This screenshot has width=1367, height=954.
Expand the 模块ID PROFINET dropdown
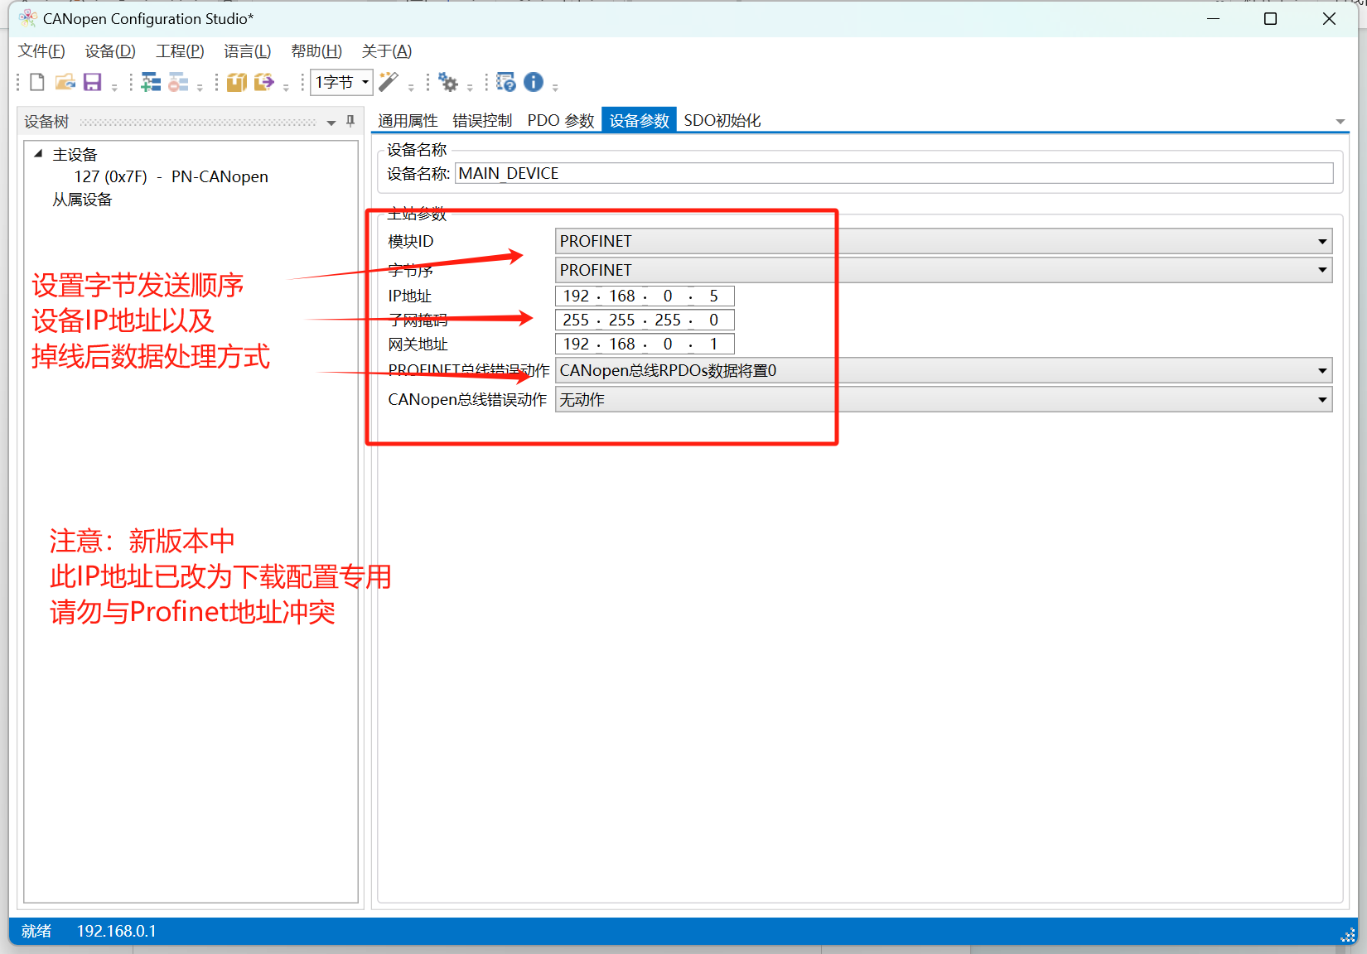coord(944,241)
